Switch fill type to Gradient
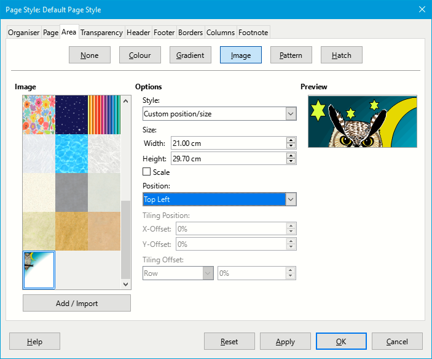This screenshot has height=359, width=432. click(190, 55)
